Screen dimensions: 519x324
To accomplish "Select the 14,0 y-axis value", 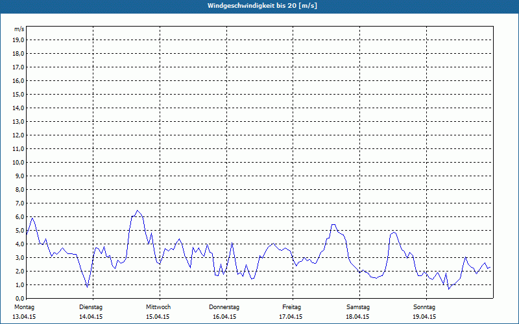I will pyautogui.click(x=18, y=108).
